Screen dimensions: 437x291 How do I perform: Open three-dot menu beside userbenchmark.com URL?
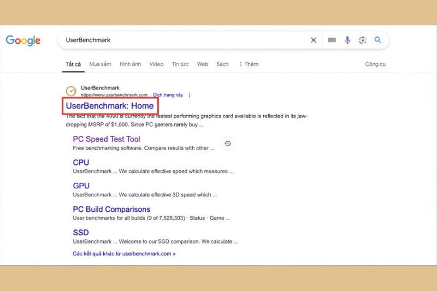point(190,95)
